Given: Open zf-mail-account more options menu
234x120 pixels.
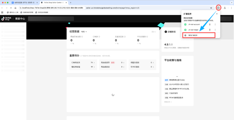Looking at the screenshot, I should click(215, 24).
